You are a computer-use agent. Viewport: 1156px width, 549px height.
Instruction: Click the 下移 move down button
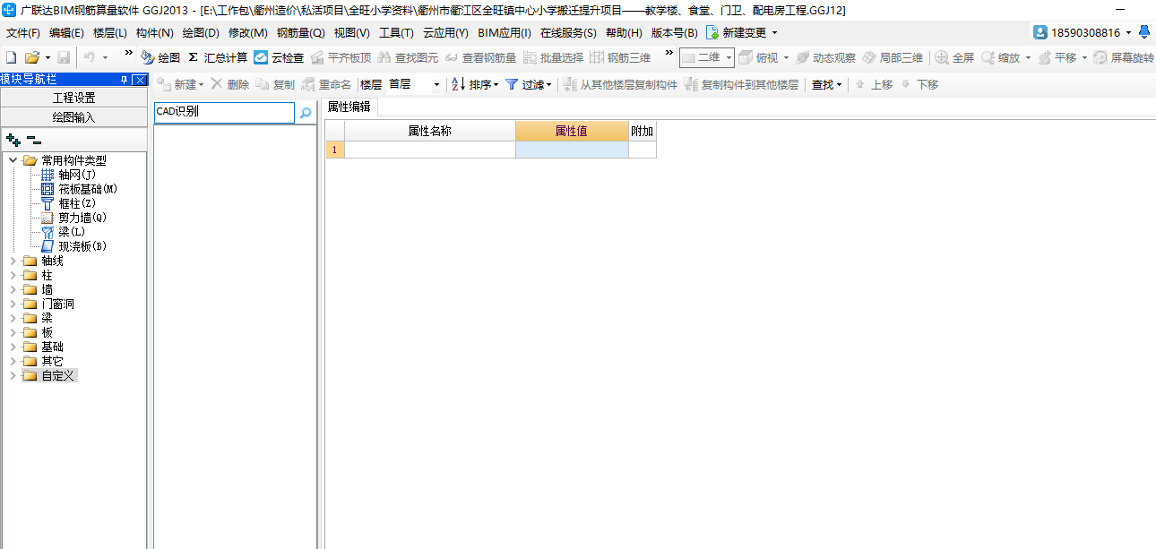pyautogui.click(x=919, y=84)
